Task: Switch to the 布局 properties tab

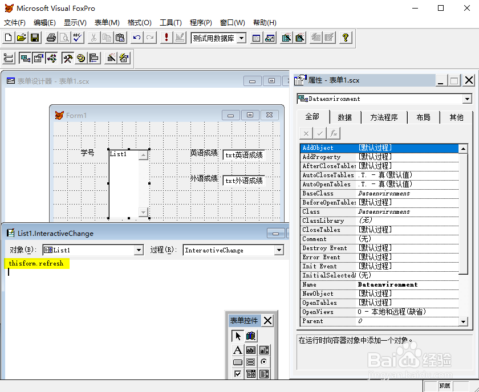Action: 423,117
